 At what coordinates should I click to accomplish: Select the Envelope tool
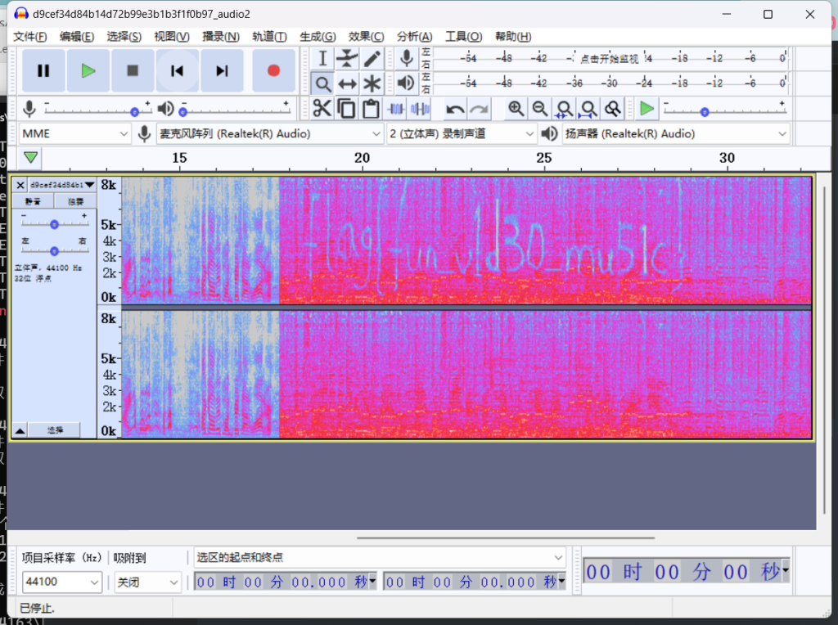click(x=348, y=58)
